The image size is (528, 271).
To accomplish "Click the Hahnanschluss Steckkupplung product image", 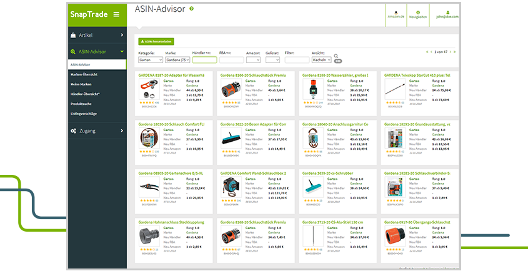I will click(149, 236).
